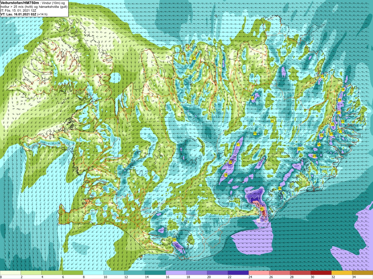Click the 30–32 m/s dark red legend swatch

[x=321, y=273]
